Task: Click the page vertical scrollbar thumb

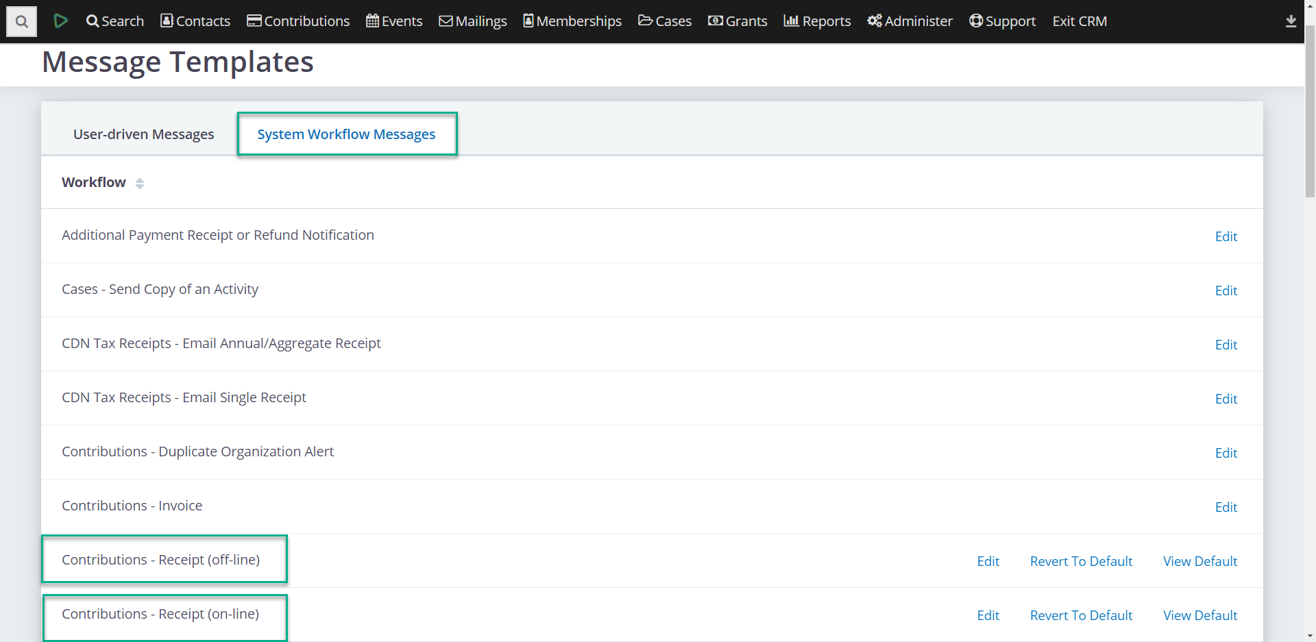Action: pyautogui.click(x=1310, y=112)
